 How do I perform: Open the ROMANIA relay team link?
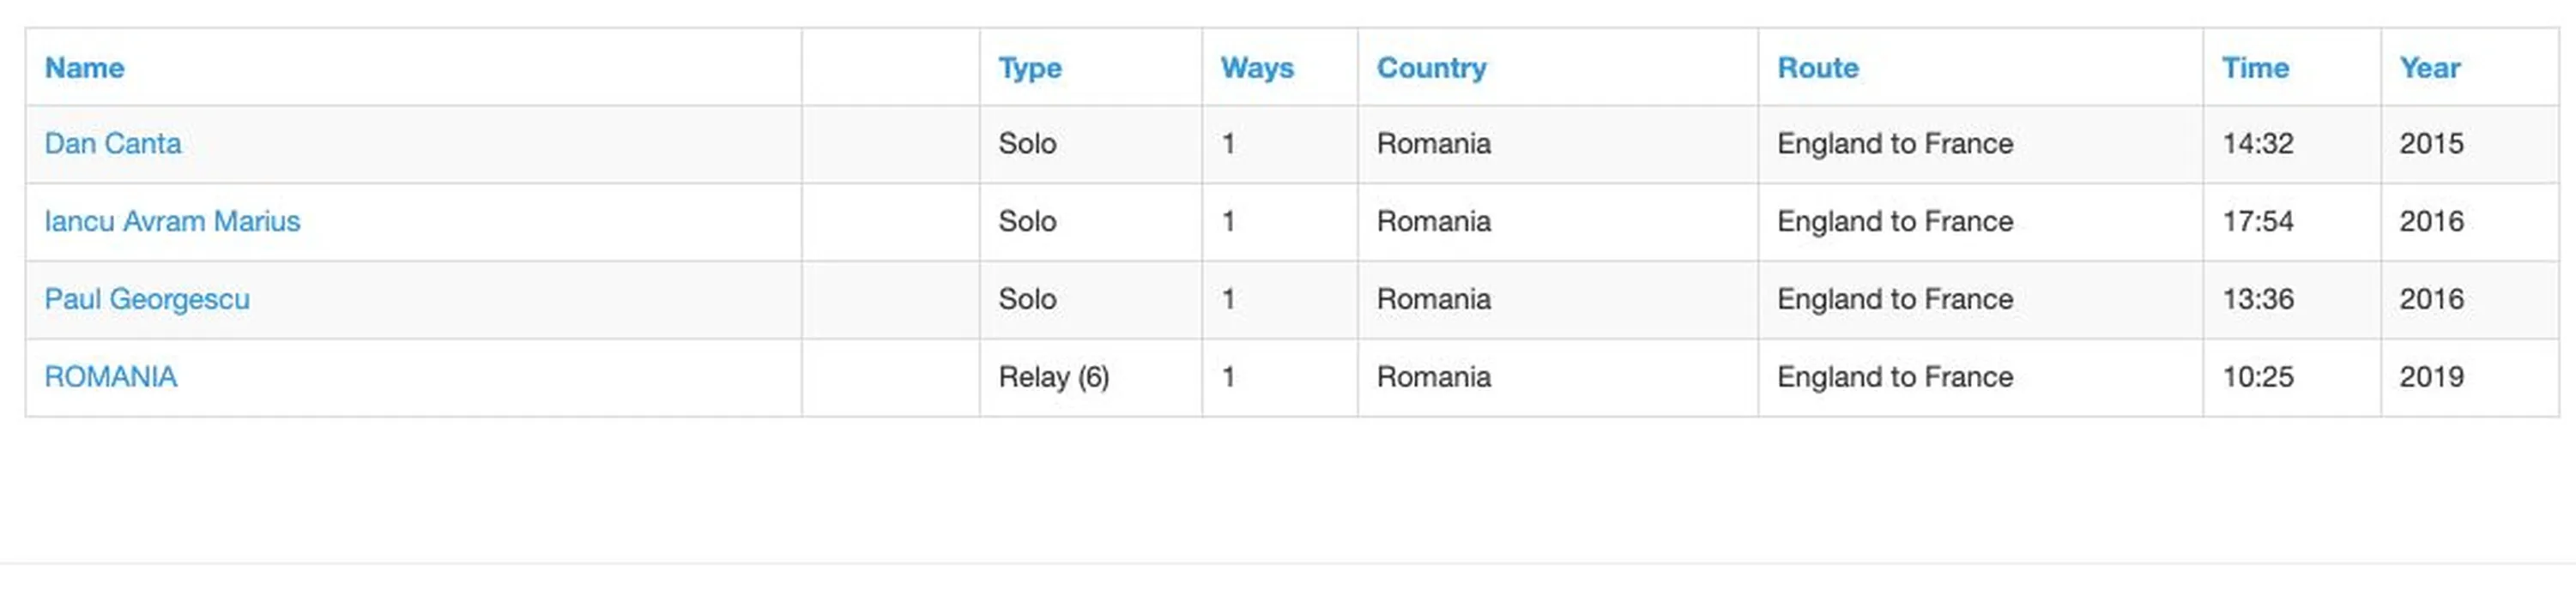tap(111, 377)
